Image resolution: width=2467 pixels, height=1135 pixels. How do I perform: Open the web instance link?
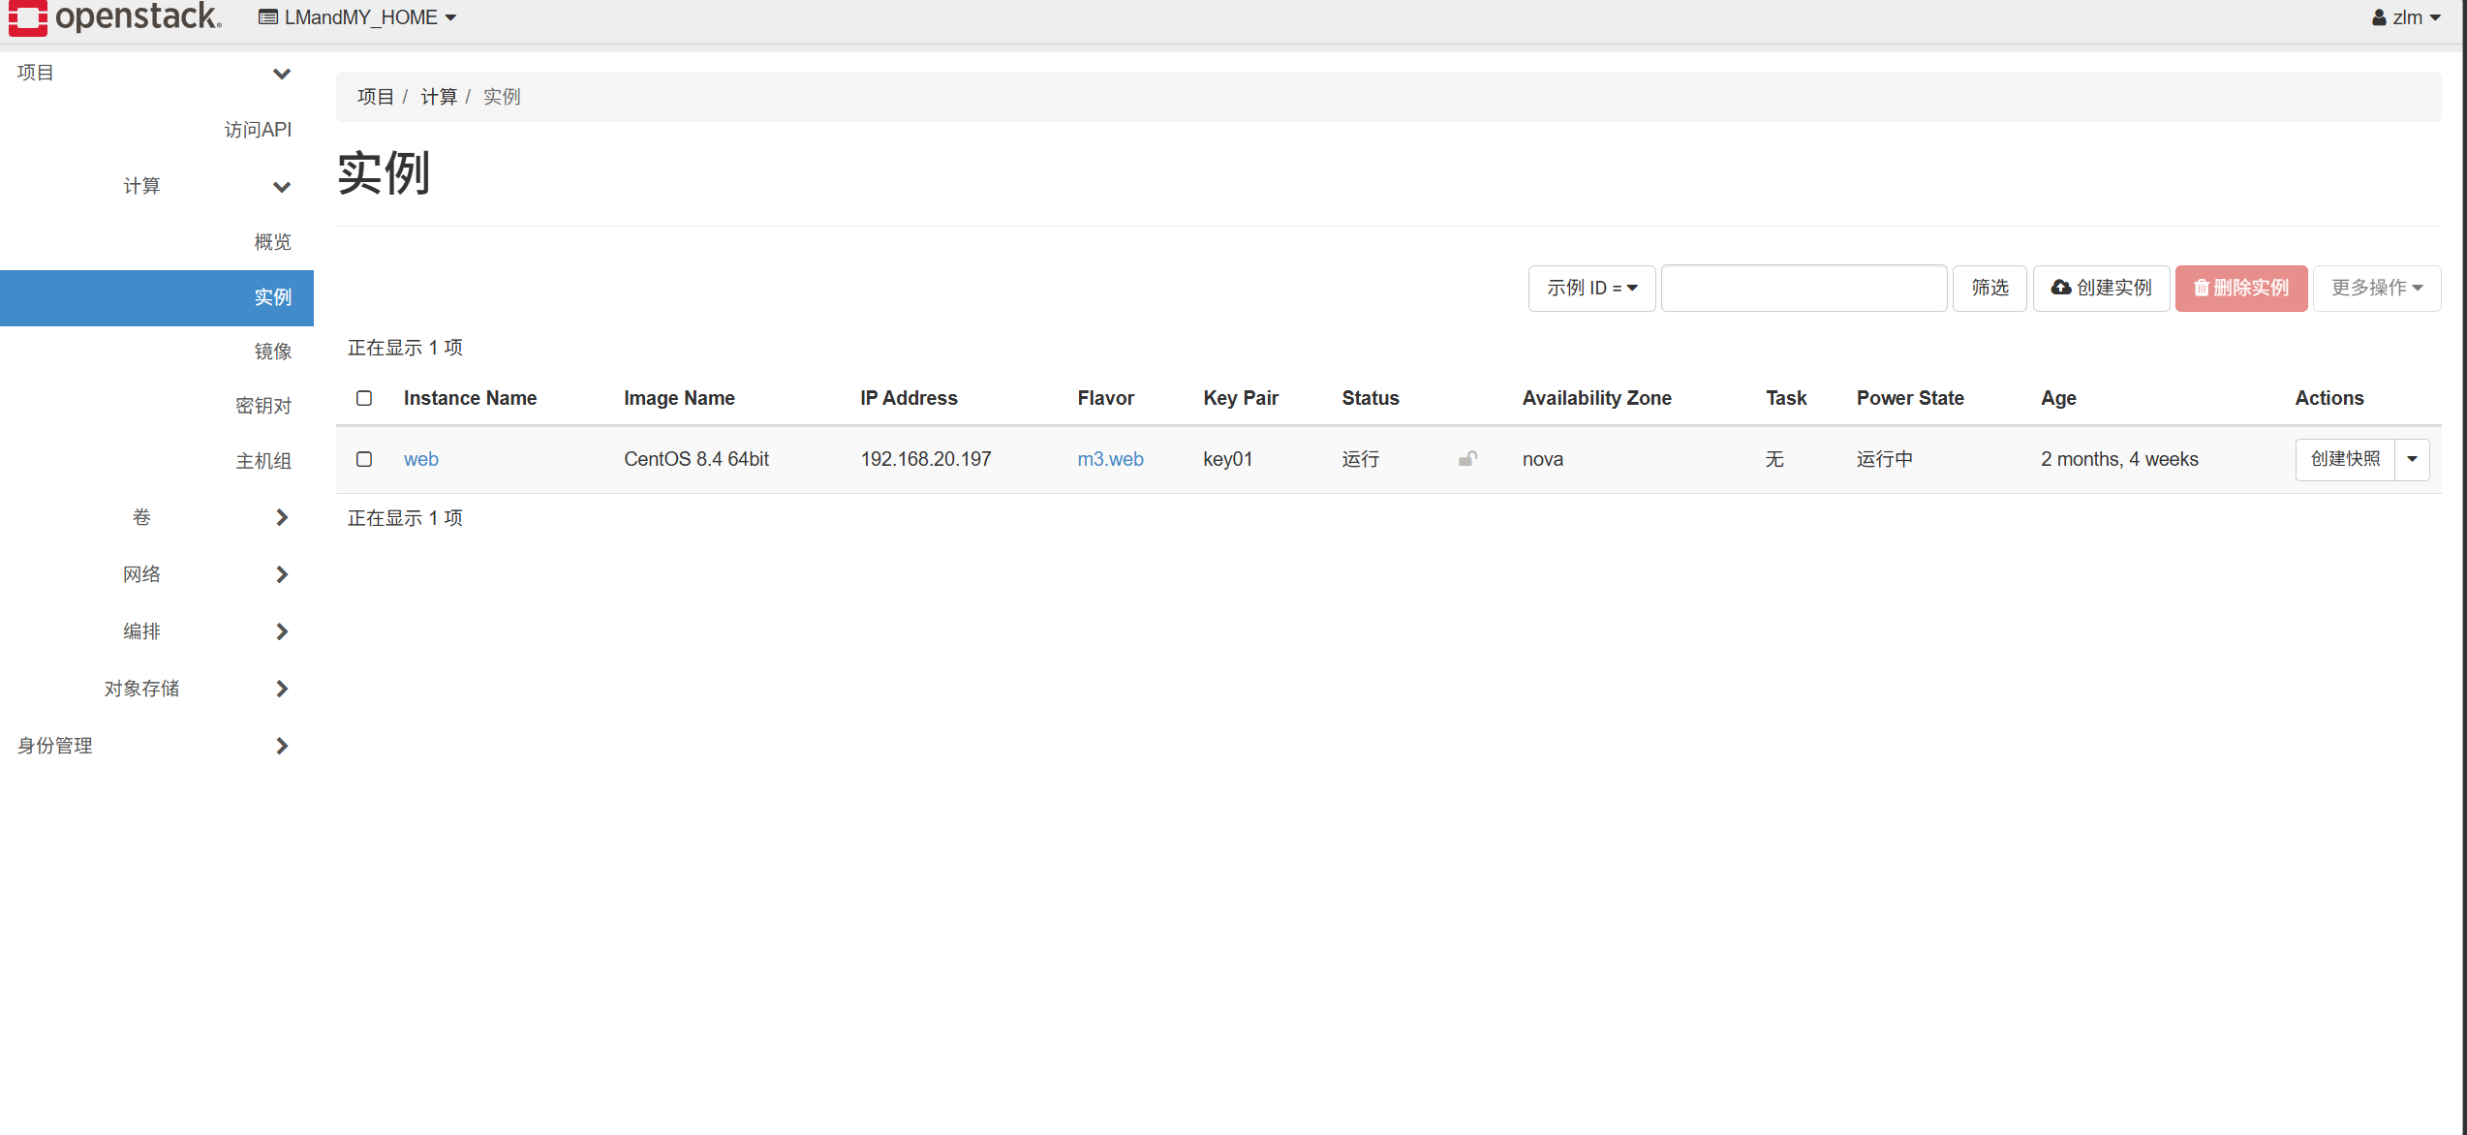pyautogui.click(x=420, y=459)
